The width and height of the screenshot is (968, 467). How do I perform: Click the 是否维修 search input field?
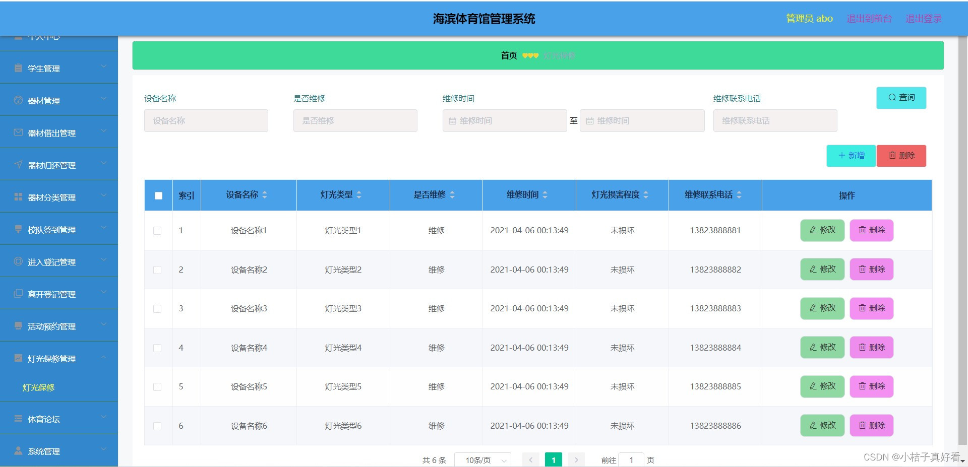click(355, 121)
